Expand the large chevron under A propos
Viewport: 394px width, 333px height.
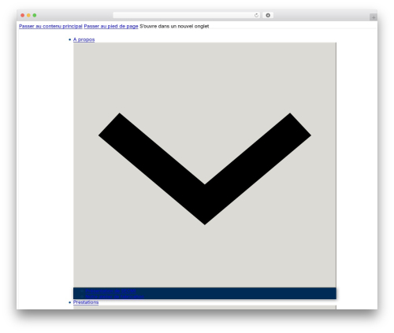pyautogui.click(x=205, y=165)
